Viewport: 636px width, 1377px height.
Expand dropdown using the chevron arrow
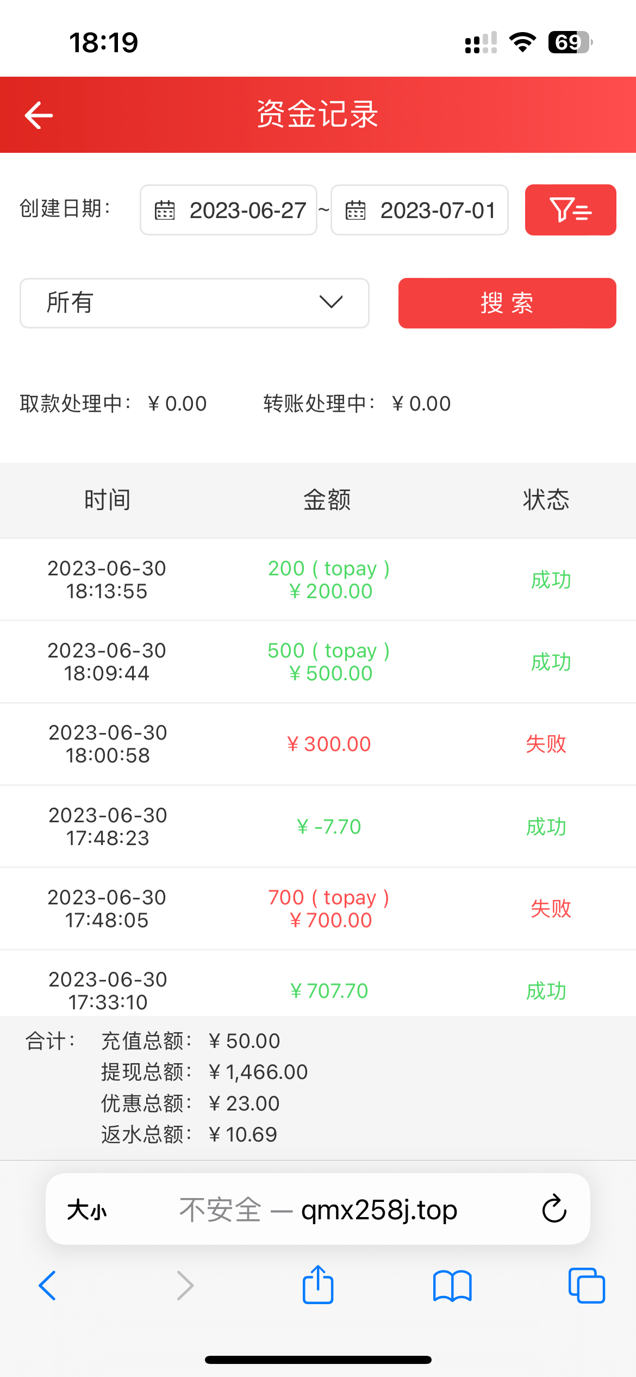331,302
